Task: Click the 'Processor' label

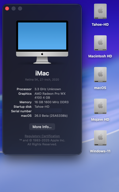Action: [x=24, y=89]
